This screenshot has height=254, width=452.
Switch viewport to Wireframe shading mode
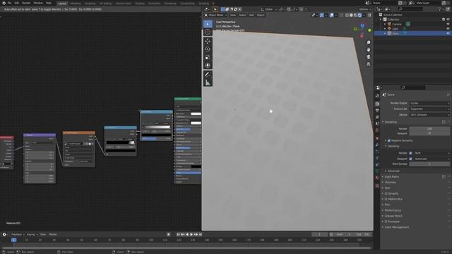pyautogui.click(x=347, y=15)
